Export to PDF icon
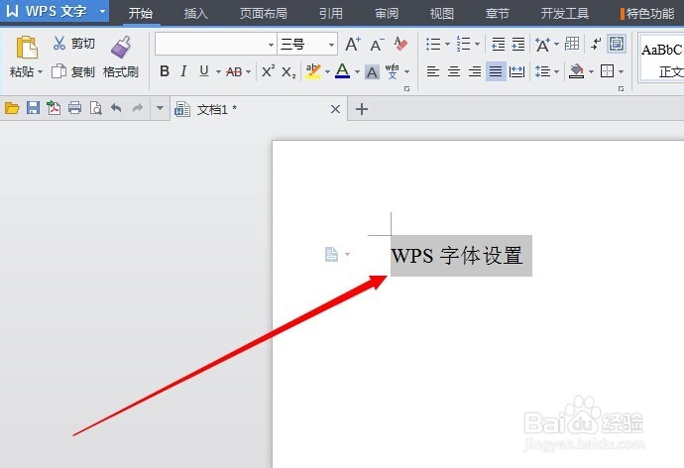684x468 pixels. click(x=54, y=108)
